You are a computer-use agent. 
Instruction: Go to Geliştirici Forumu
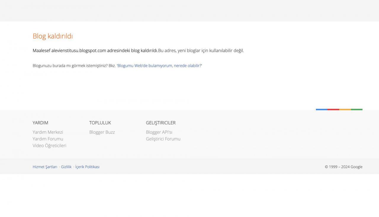(x=163, y=139)
